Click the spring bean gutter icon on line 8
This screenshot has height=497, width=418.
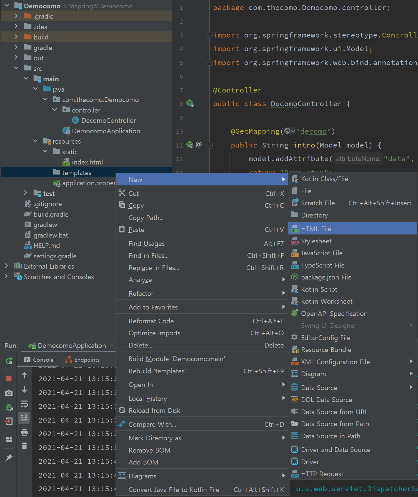(190, 104)
